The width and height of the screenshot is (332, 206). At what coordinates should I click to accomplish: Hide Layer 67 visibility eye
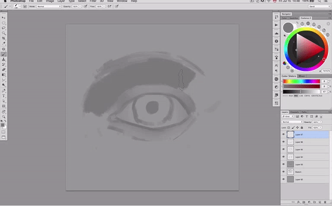click(x=283, y=135)
